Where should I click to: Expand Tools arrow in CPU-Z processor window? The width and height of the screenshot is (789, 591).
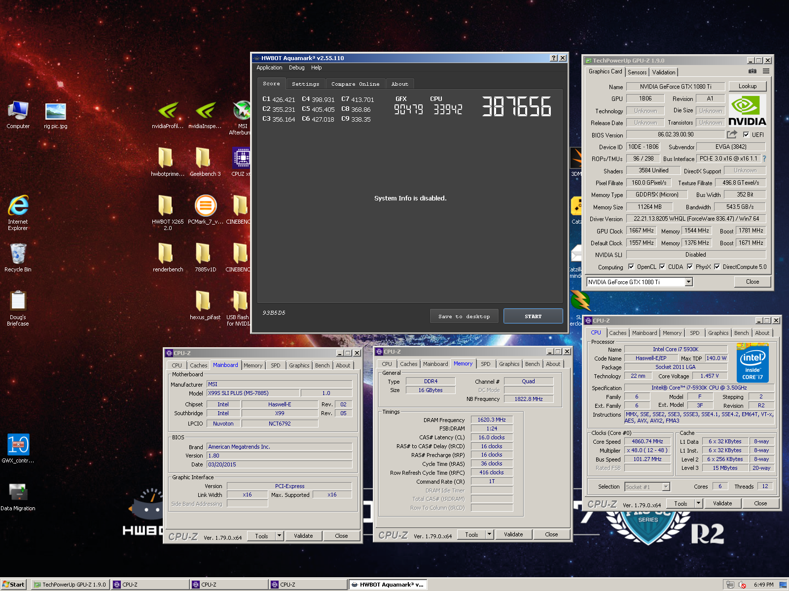coord(699,503)
